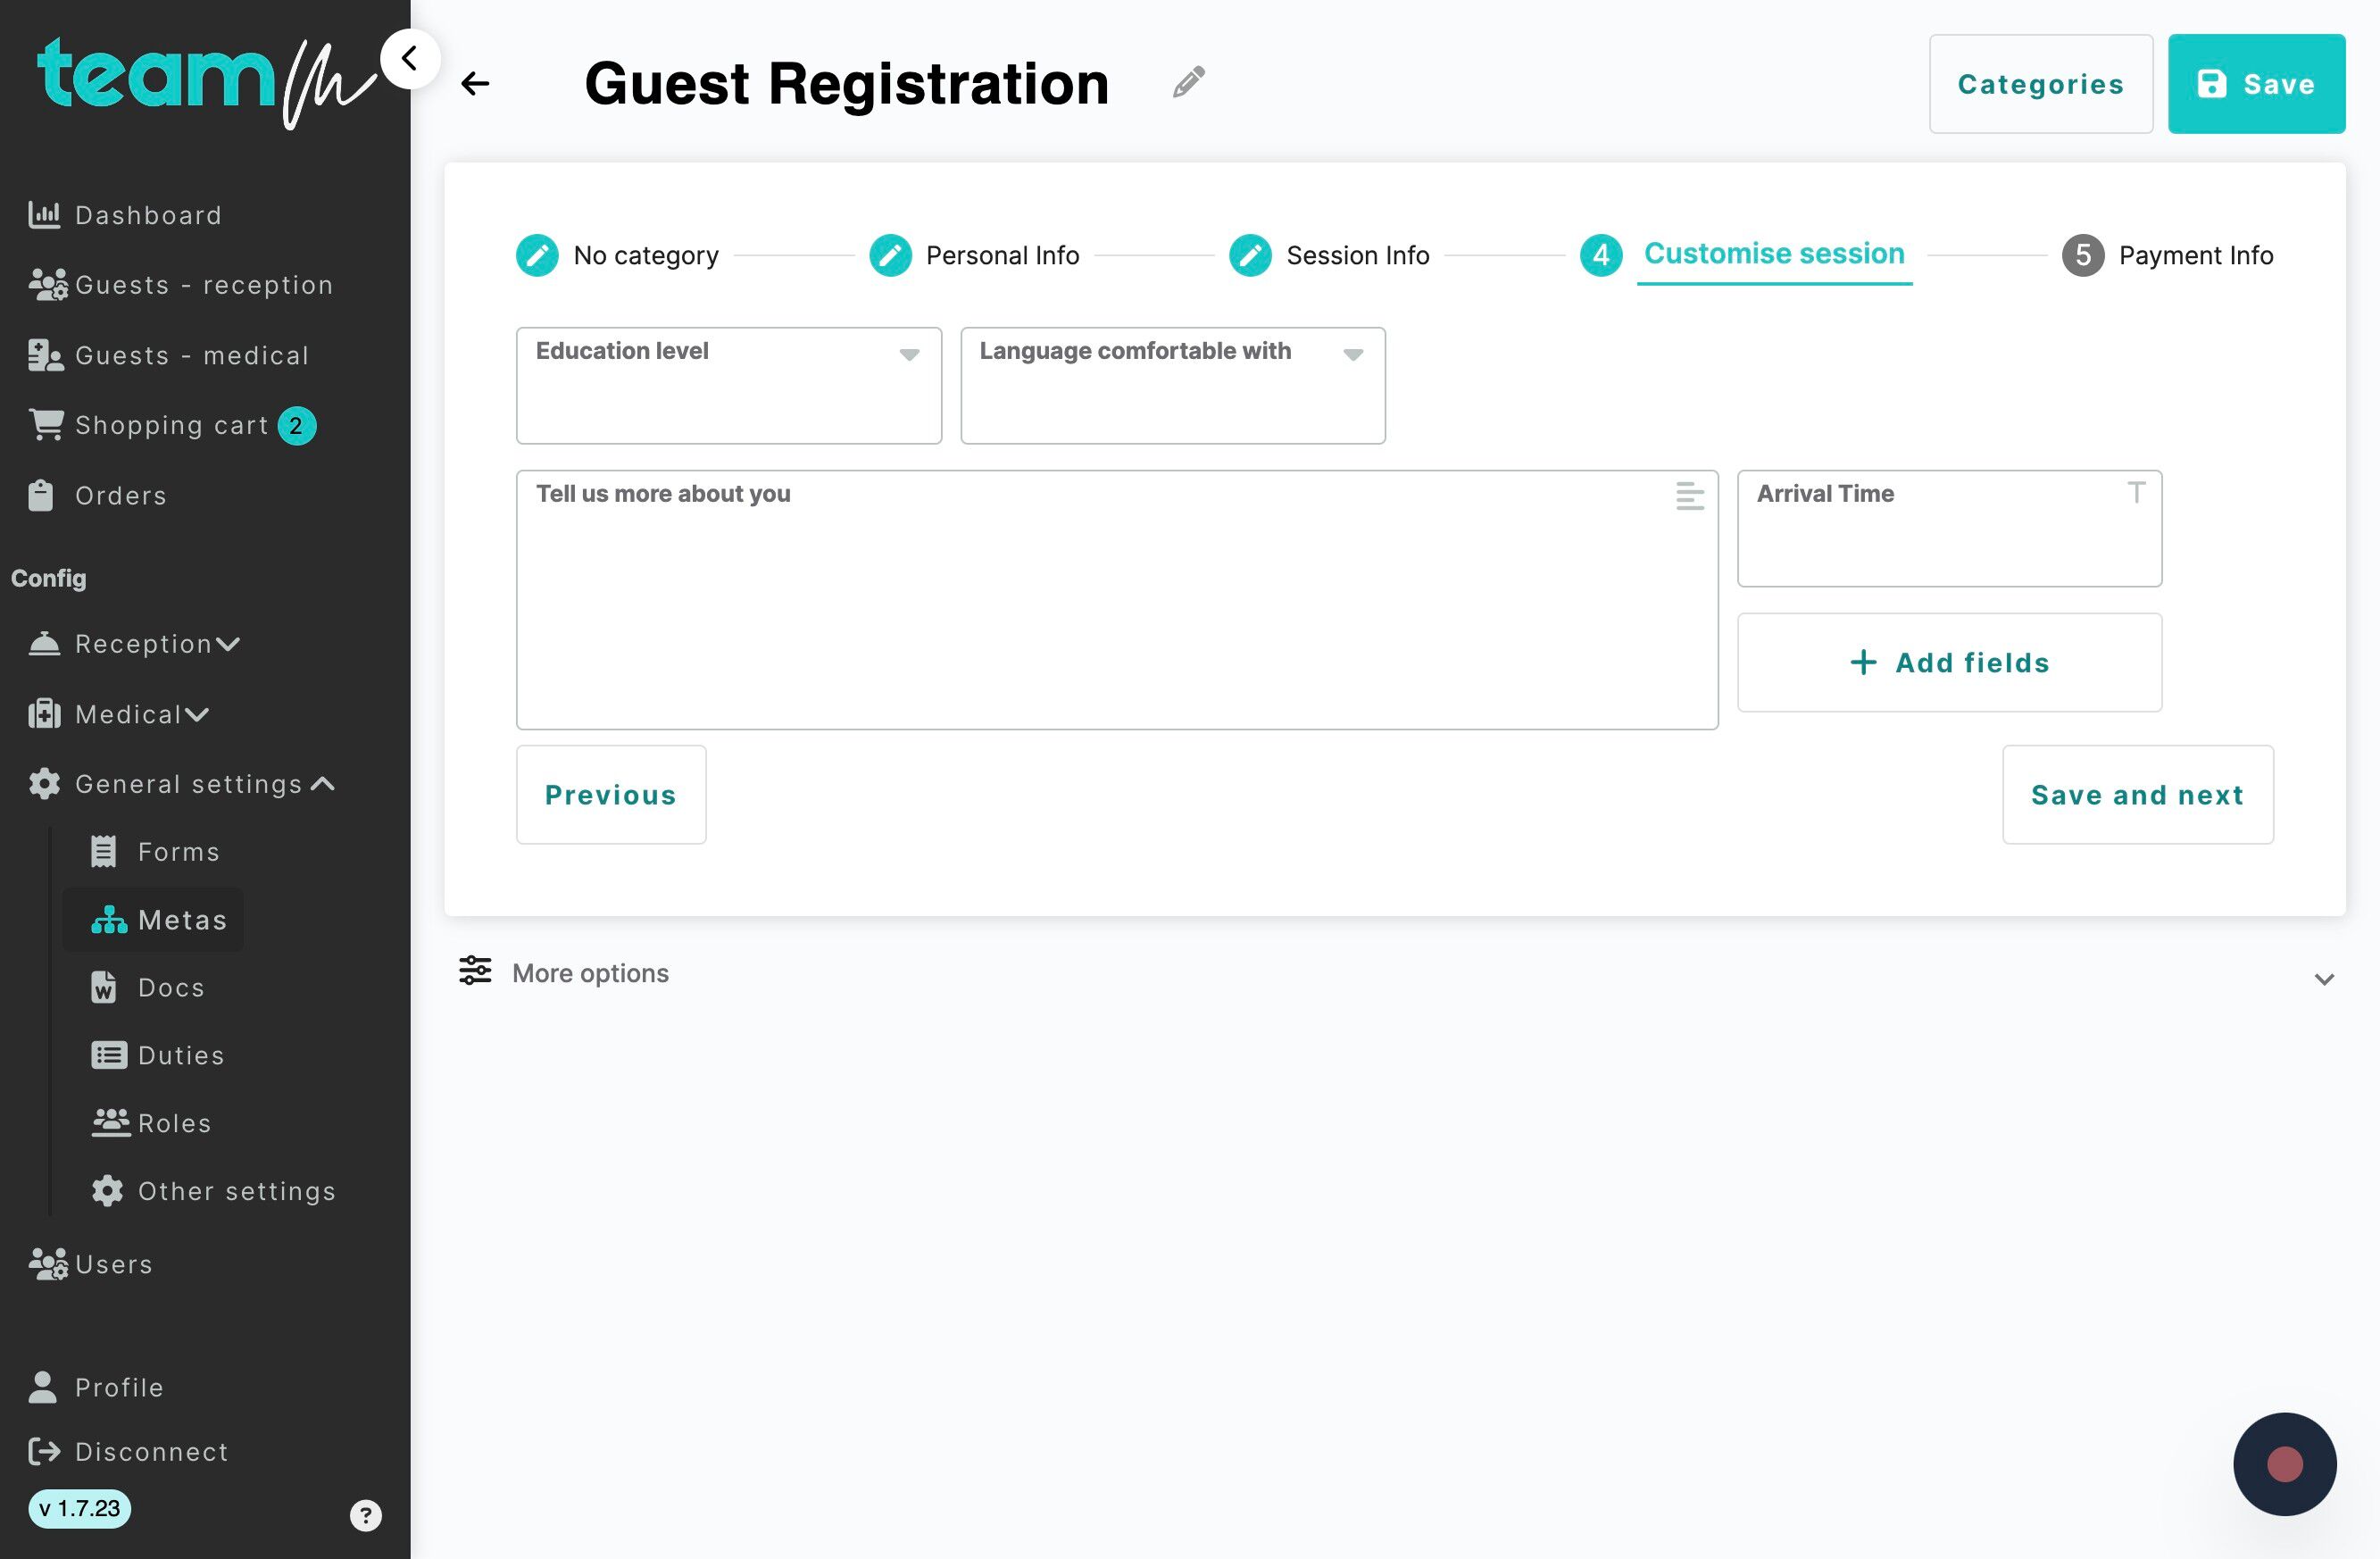Click the pencil icon beside Guest Registration title

pyautogui.click(x=1188, y=82)
